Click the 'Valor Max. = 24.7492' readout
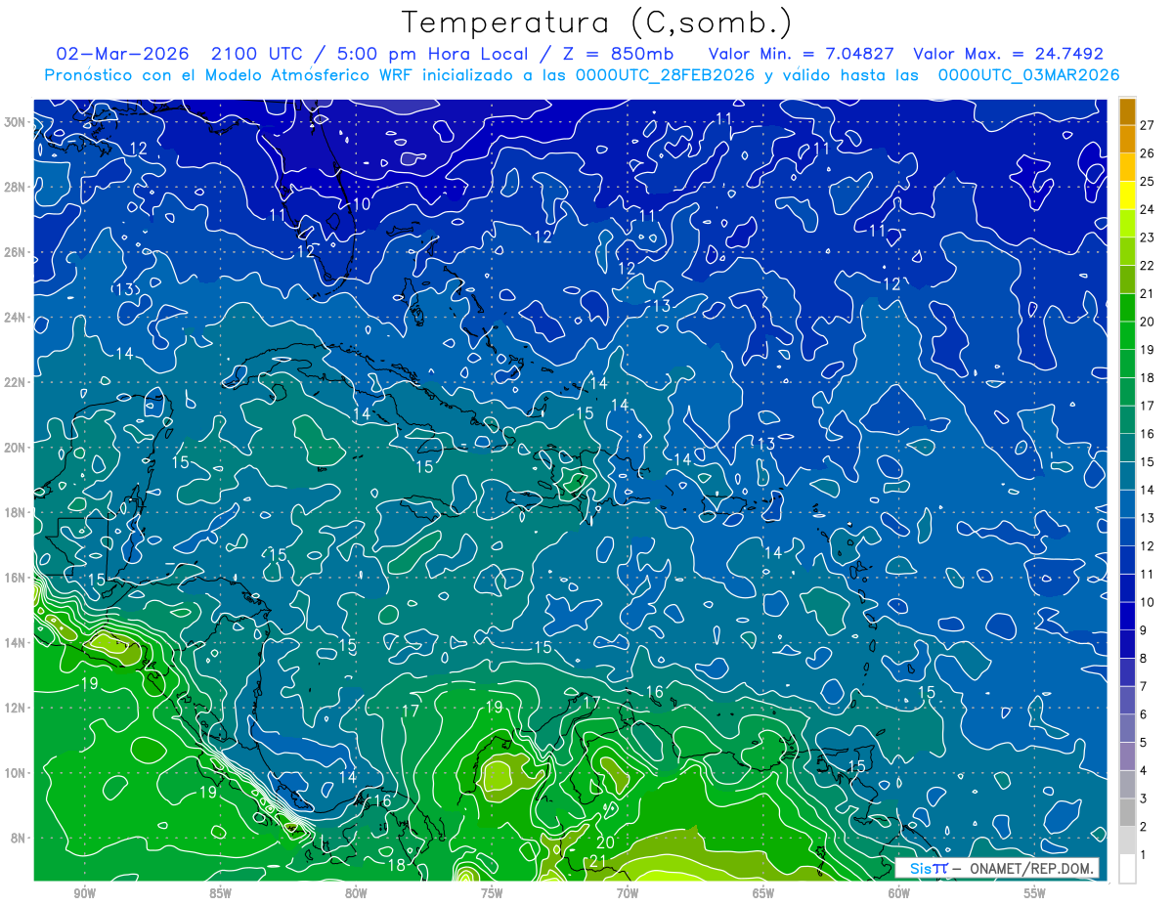The width and height of the screenshot is (1173, 906). click(x=1008, y=54)
